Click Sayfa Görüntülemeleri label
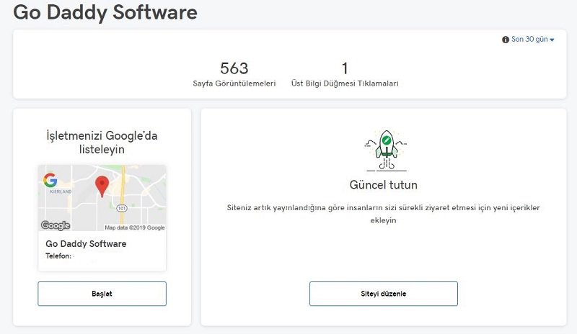577x334 pixels. click(x=234, y=83)
